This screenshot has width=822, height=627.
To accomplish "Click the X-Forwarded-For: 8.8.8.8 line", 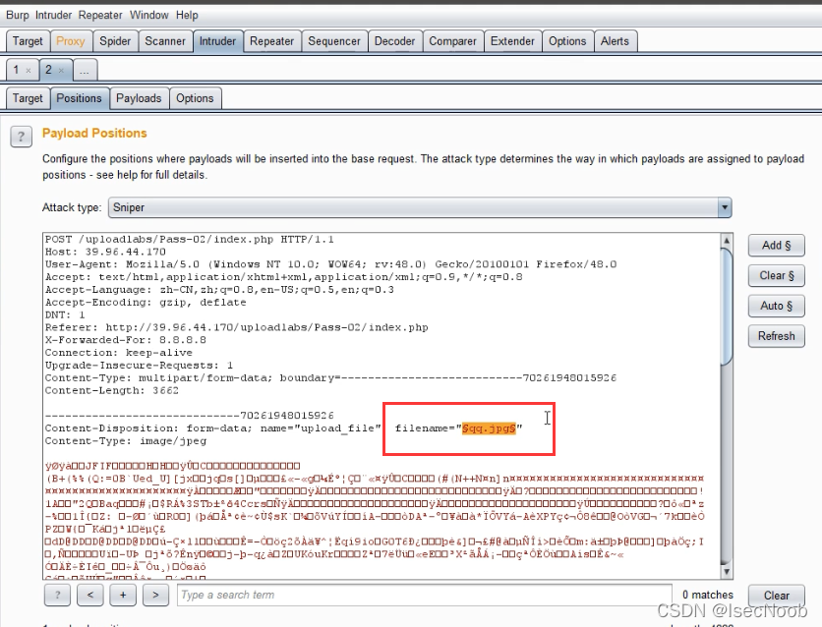I will click(x=126, y=340).
